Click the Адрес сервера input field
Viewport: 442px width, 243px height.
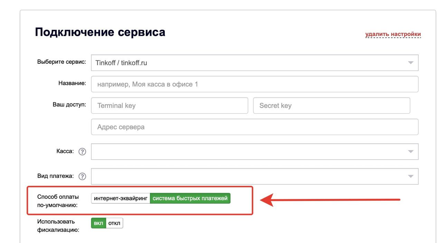point(254,127)
